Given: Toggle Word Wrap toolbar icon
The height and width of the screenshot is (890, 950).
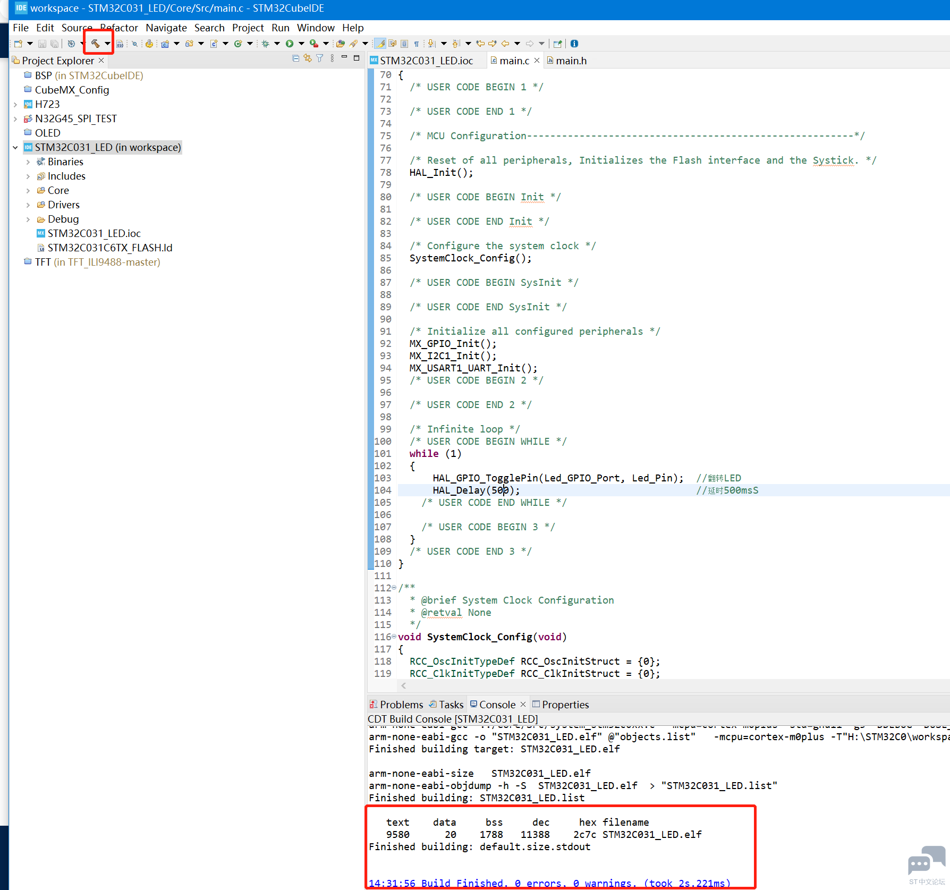Looking at the screenshot, I should click(393, 44).
